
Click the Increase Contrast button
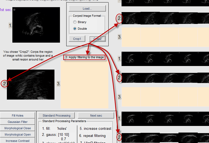coord(17,141)
